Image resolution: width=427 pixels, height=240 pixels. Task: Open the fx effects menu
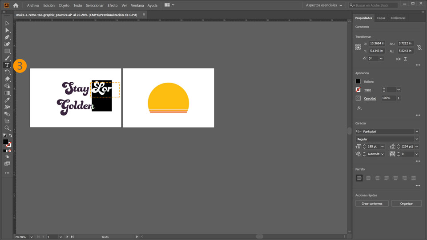pyautogui.click(x=359, y=108)
